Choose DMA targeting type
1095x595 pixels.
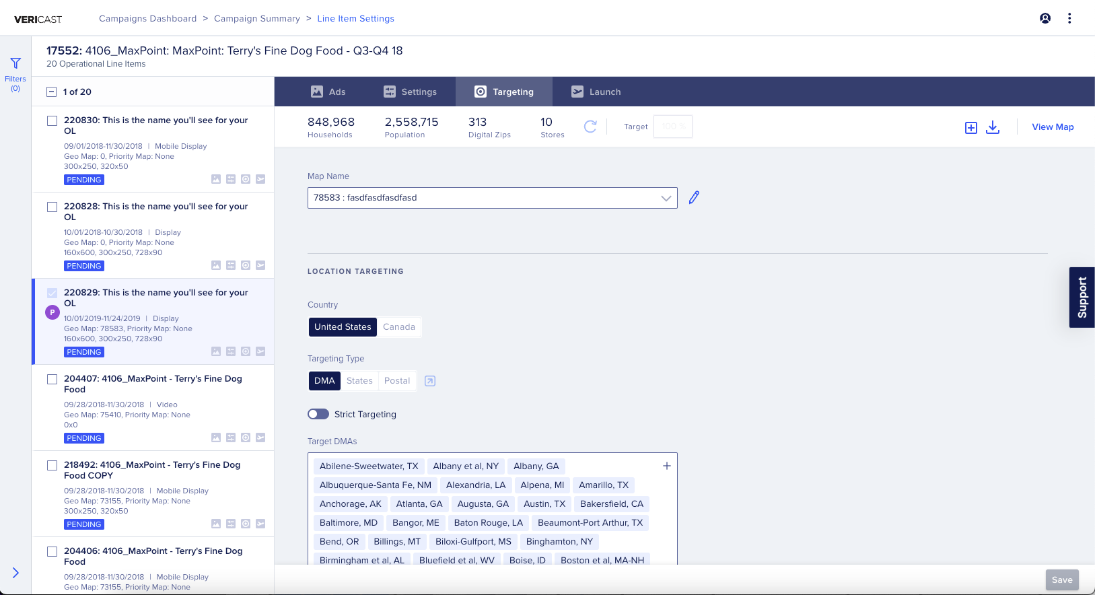pos(324,381)
